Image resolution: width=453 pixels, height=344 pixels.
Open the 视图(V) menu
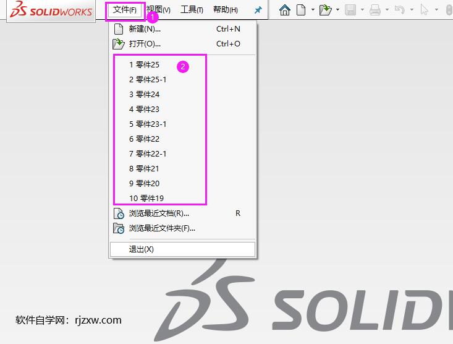click(x=158, y=10)
